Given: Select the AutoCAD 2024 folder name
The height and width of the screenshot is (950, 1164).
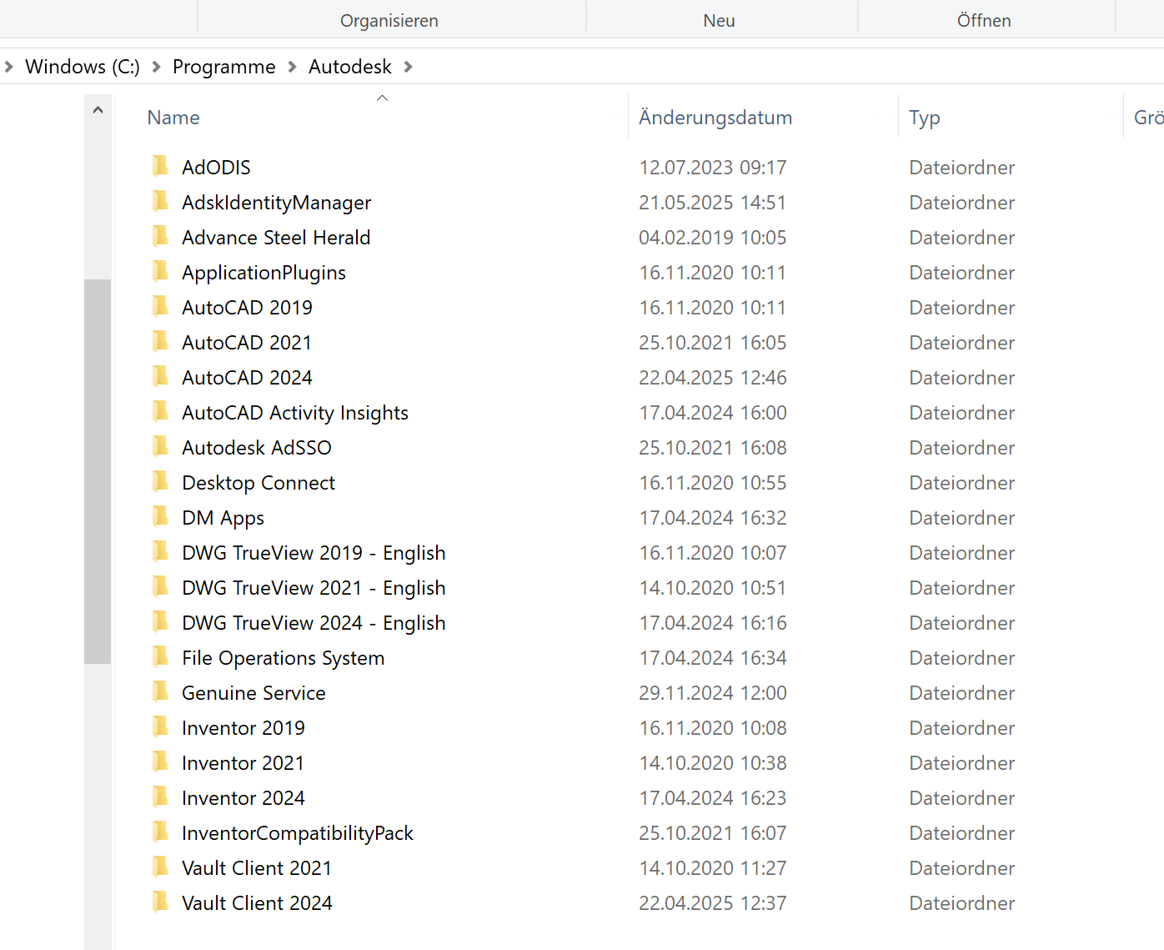Looking at the screenshot, I should tap(247, 378).
